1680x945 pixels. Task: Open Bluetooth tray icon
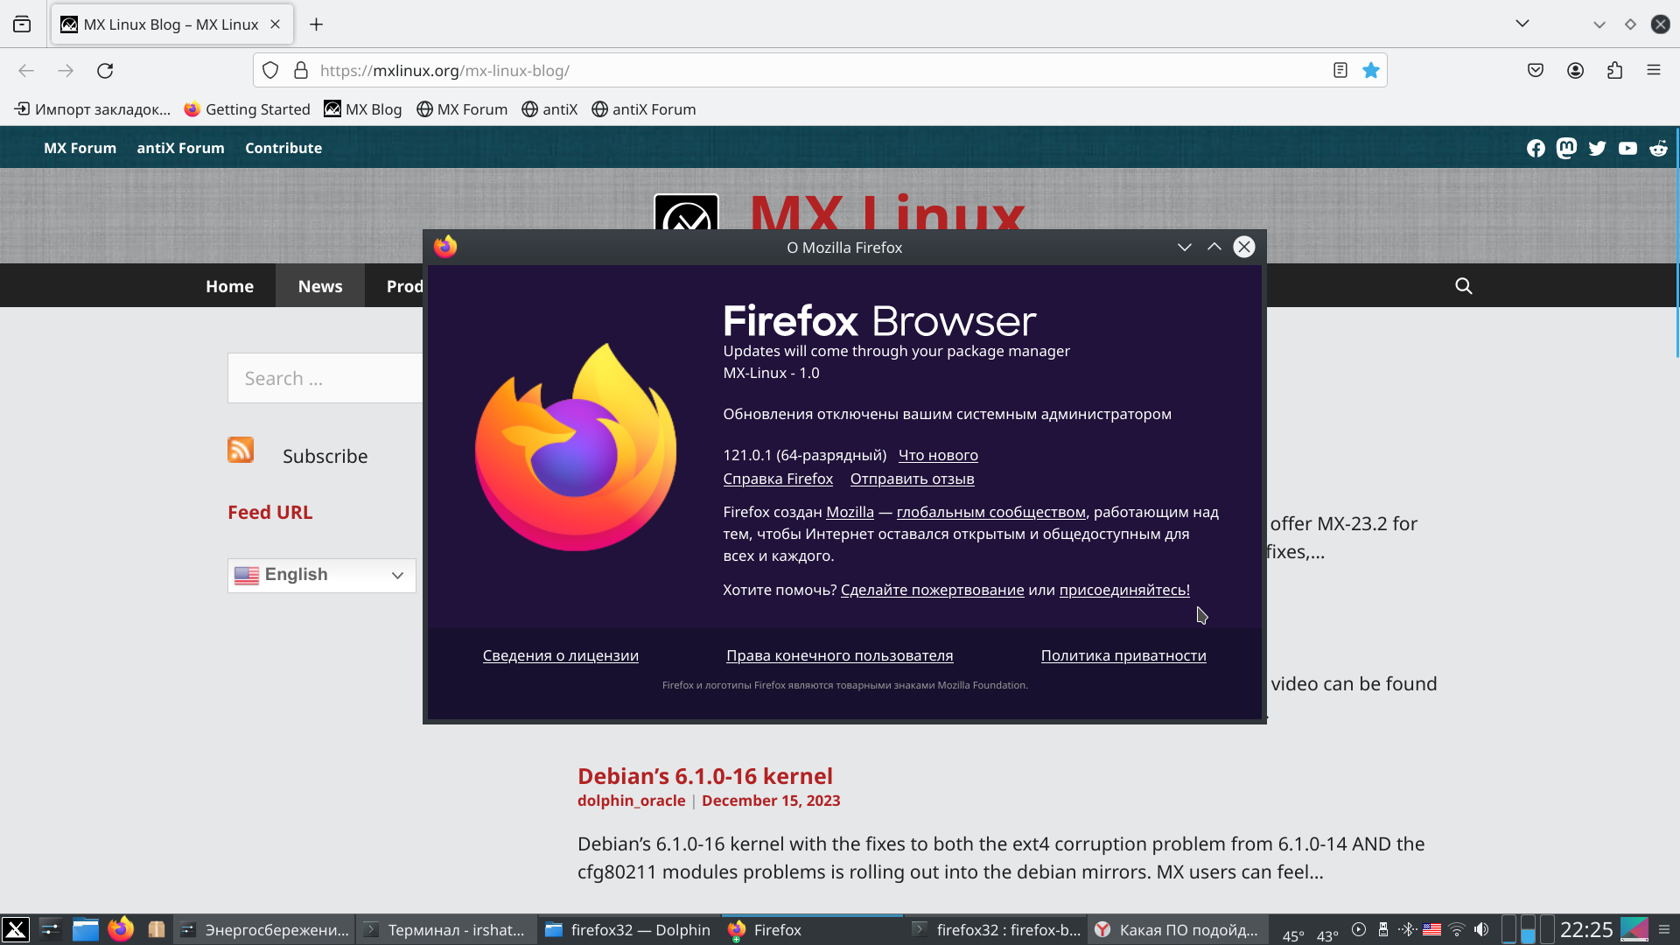(x=1406, y=929)
